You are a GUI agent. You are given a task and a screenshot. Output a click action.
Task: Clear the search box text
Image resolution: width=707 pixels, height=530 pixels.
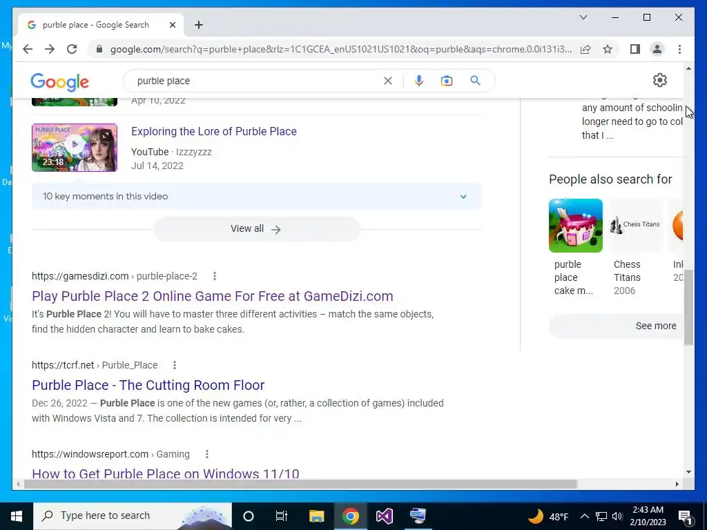[x=388, y=81]
